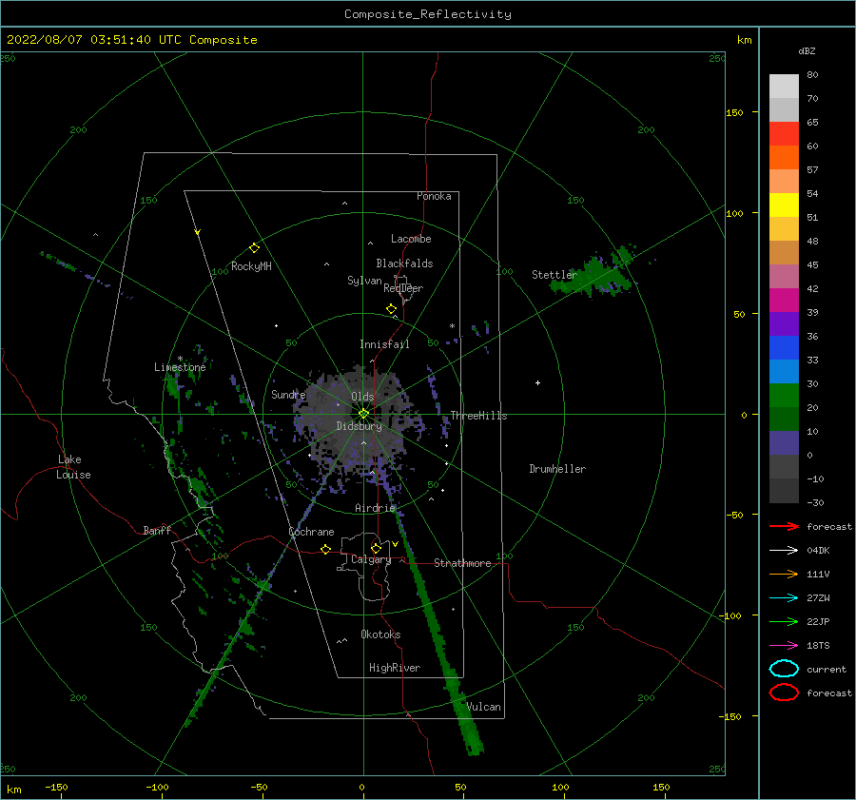
Task: Select the red swatch between 65 and 60 dBZ
Action: click(784, 134)
